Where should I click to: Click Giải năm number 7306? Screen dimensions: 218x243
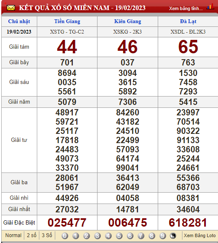pyautogui.click(x=128, y=102)
